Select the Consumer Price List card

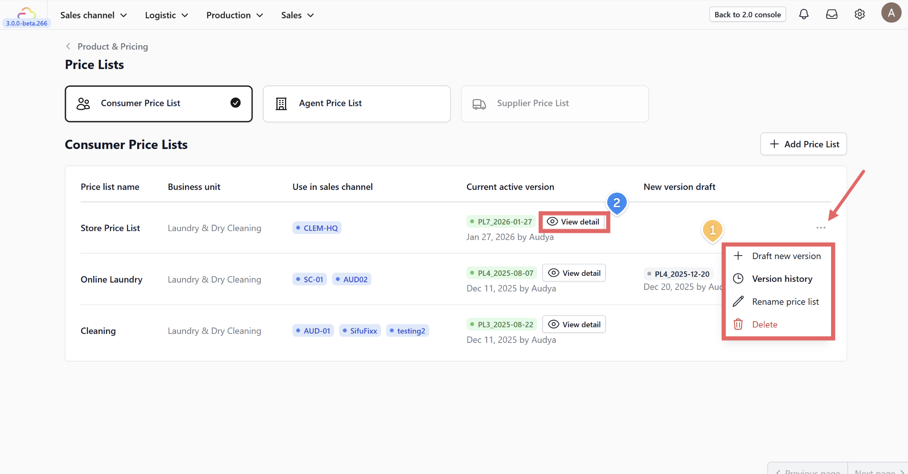click(159, 104)
